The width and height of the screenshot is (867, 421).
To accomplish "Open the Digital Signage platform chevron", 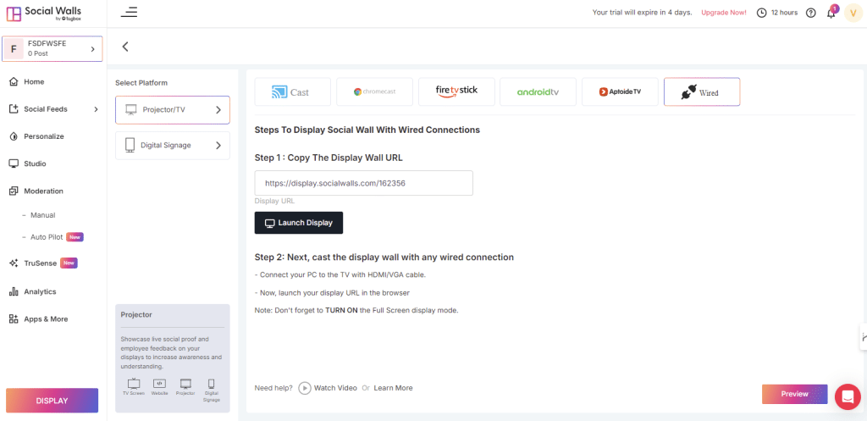I will pyautogui.click(x=218, y=146).
